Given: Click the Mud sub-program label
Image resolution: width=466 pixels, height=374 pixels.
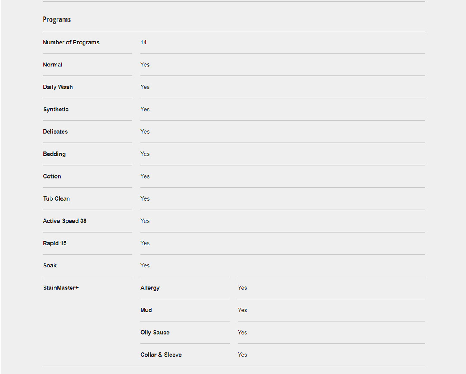Looking at the screenshot, I should (146, 310).
